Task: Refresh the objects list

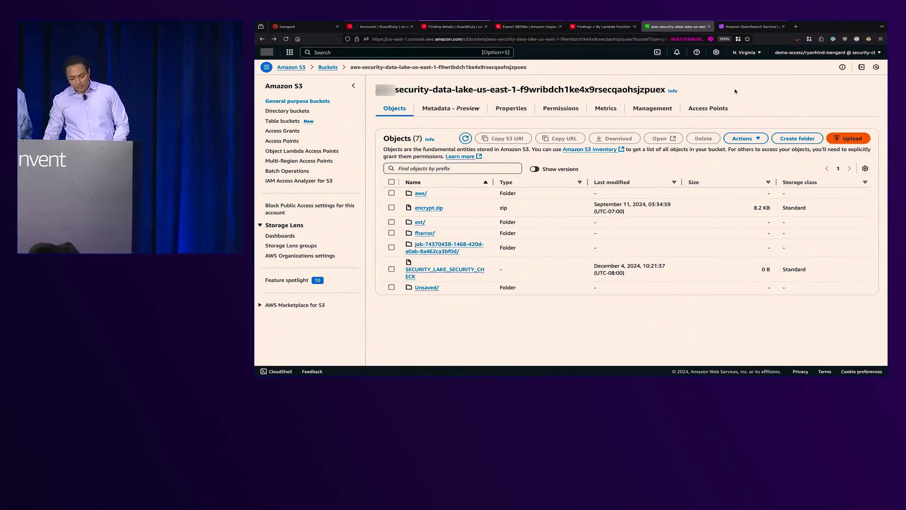Action: pos(465,138)
